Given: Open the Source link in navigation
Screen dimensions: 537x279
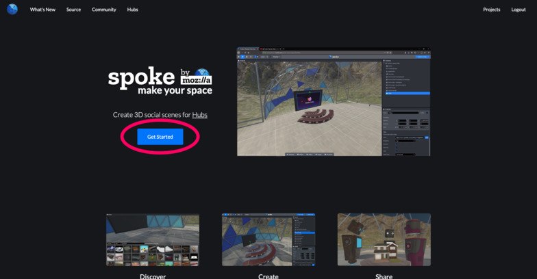Looking at the screenshot, I should coord(74,10).
